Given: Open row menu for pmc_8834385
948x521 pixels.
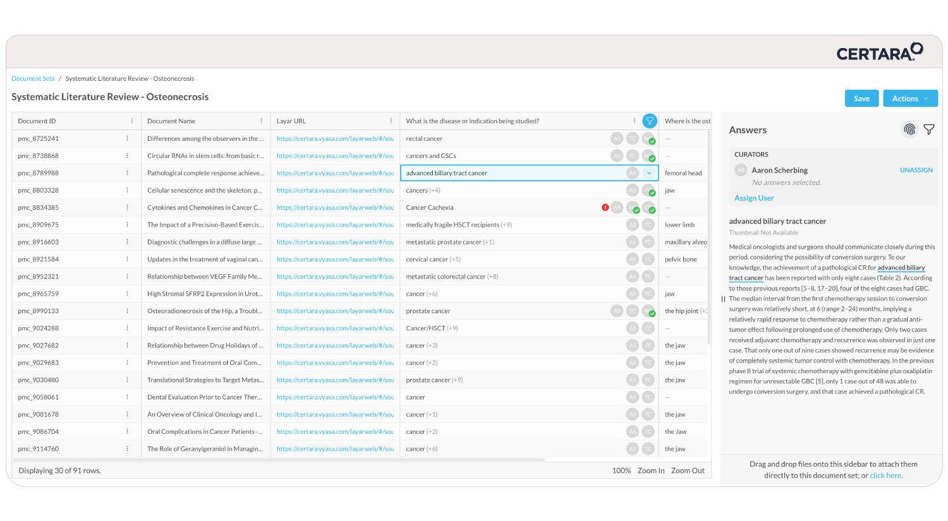Looking at the screenshot, I should [127, 207].
